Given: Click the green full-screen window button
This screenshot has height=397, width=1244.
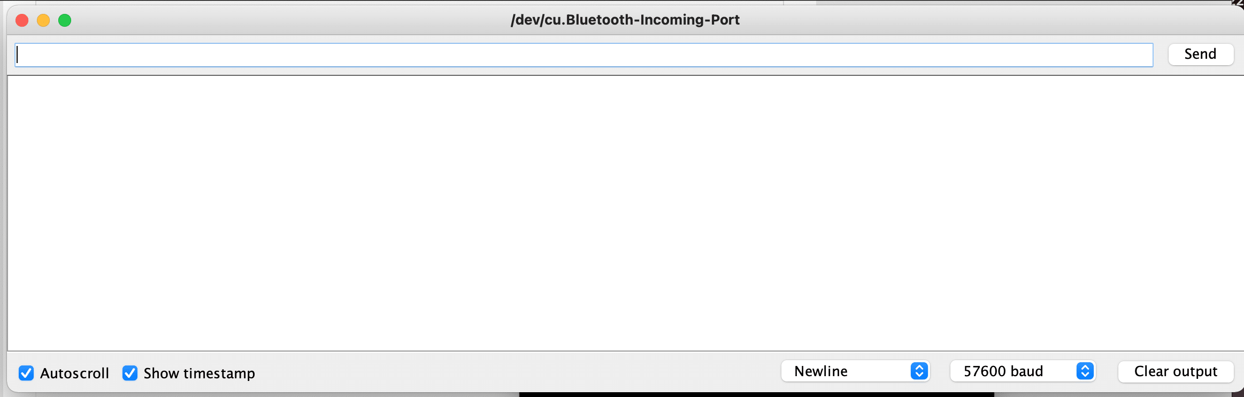Looking at the screenshot, I should [65, 20].
